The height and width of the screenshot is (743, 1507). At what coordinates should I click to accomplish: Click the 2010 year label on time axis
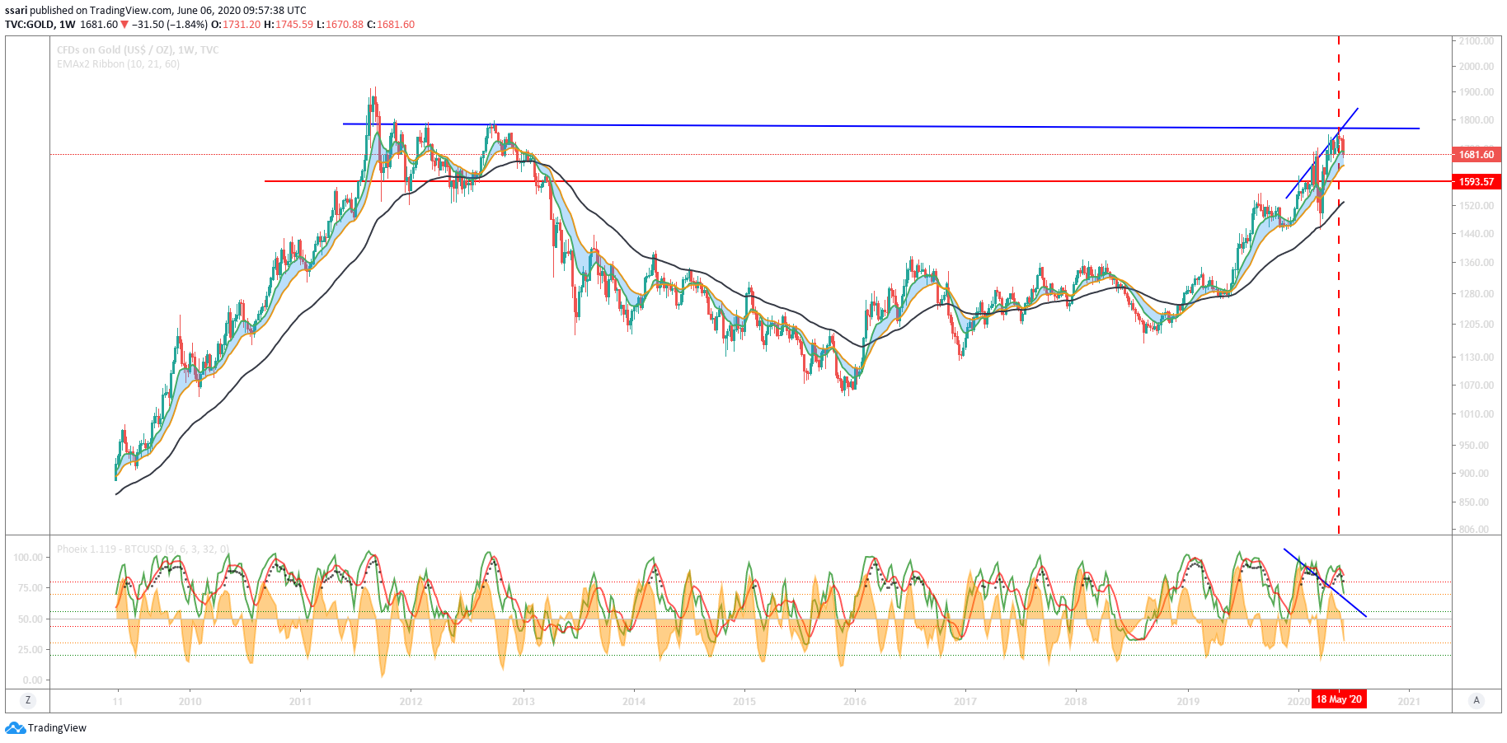coord(190,702)
